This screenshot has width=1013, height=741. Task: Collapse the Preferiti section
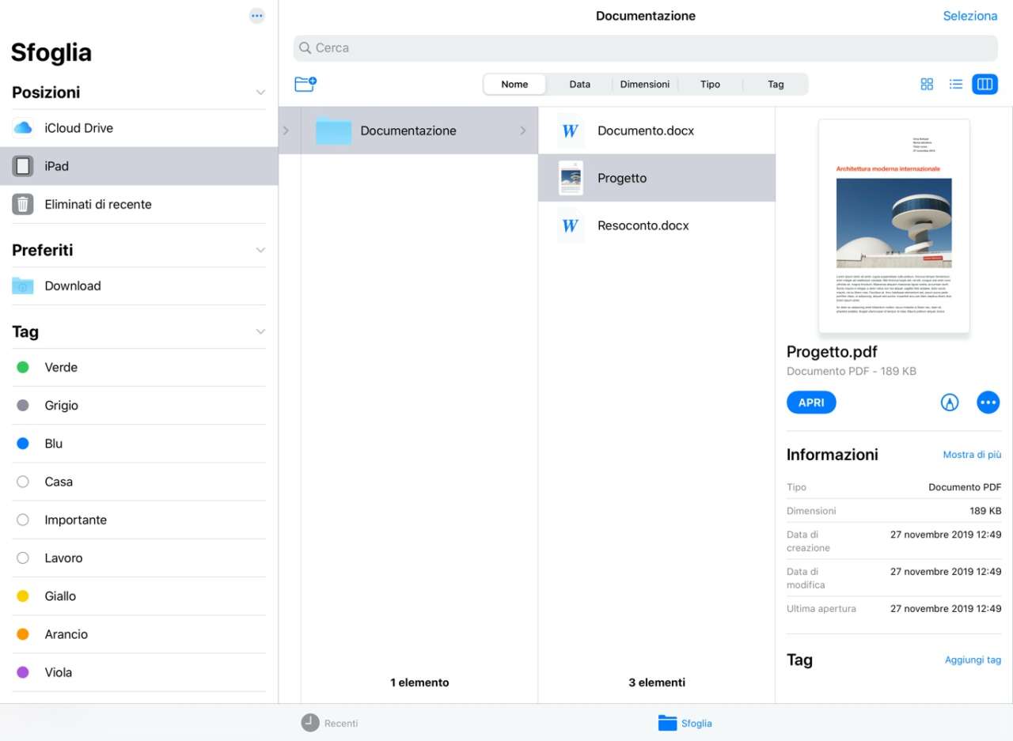pos(260,250)
